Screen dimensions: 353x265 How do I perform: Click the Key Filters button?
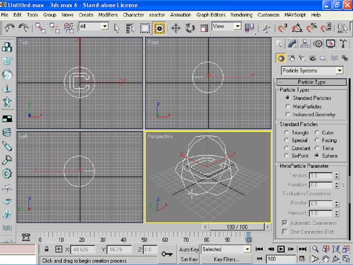click(226, 259)
